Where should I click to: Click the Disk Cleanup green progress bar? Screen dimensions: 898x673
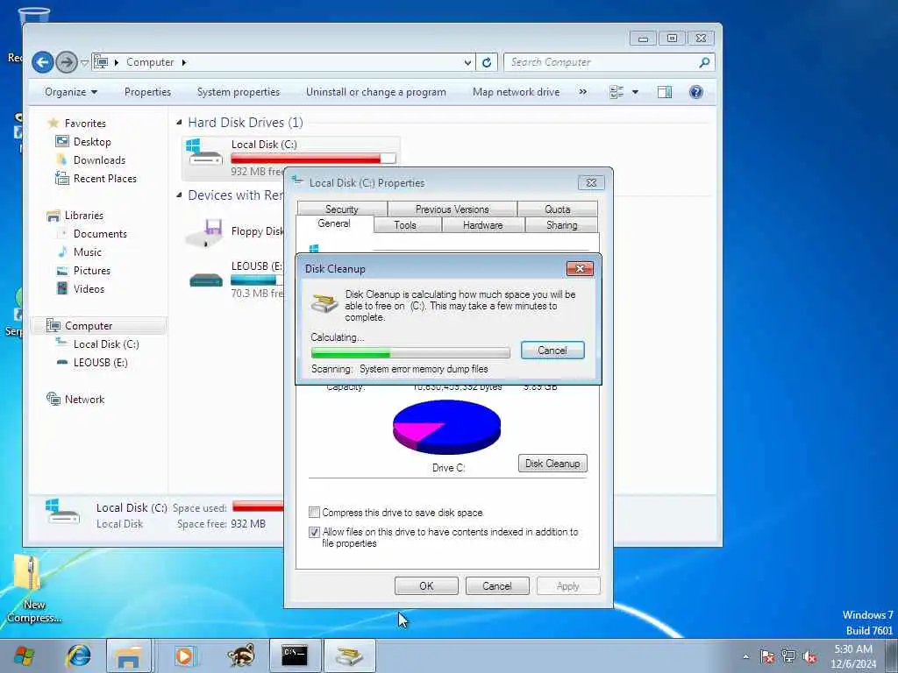point(410,352)
